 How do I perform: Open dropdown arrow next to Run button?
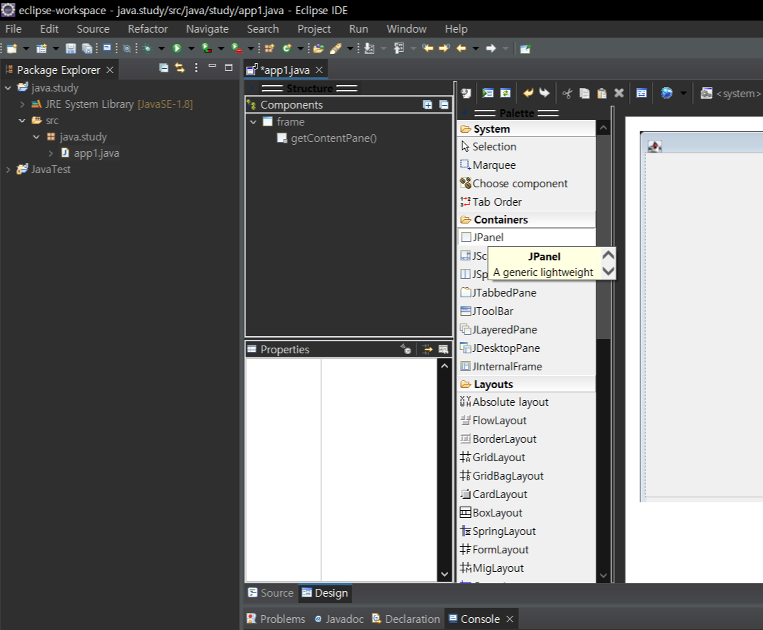(191, 48)
